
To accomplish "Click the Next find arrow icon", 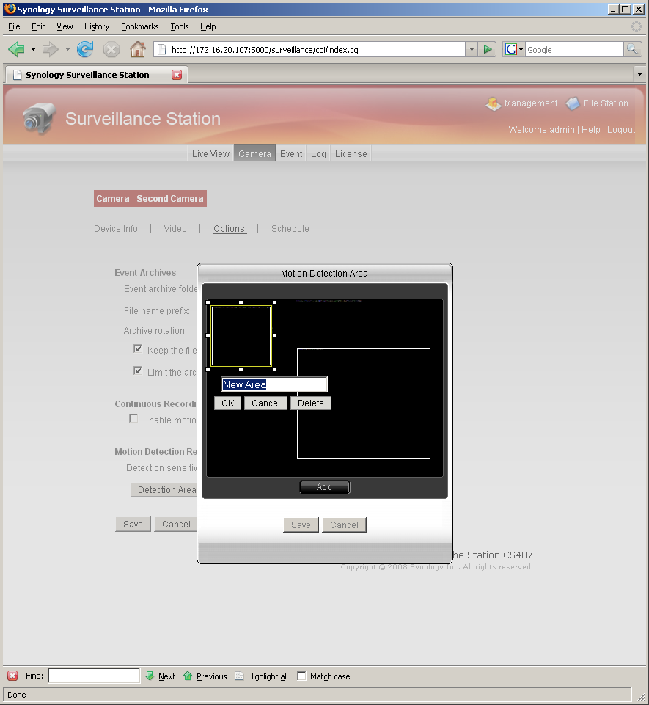I will (150, 676).
